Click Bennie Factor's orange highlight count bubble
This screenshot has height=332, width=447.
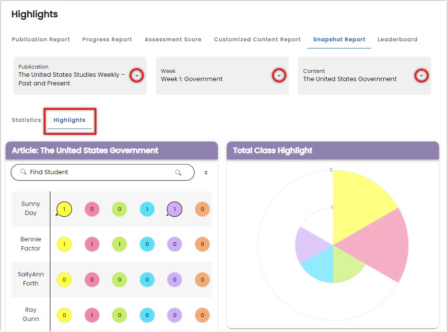click(x=201, y=244)
